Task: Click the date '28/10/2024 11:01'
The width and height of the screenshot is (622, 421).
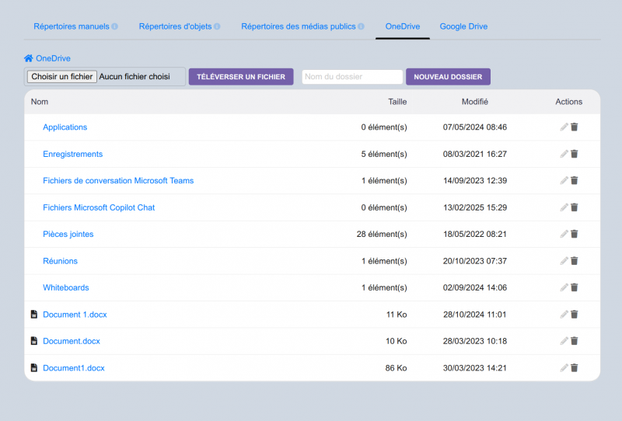Action: click(x=475, y=315)
